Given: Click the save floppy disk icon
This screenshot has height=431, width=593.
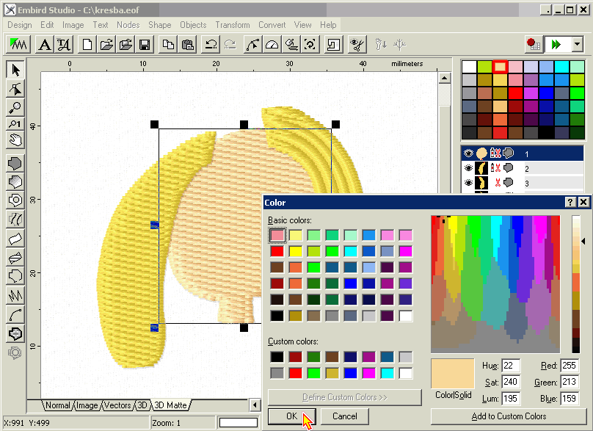Looking at the screenshot, I should [x=145, y=45].
